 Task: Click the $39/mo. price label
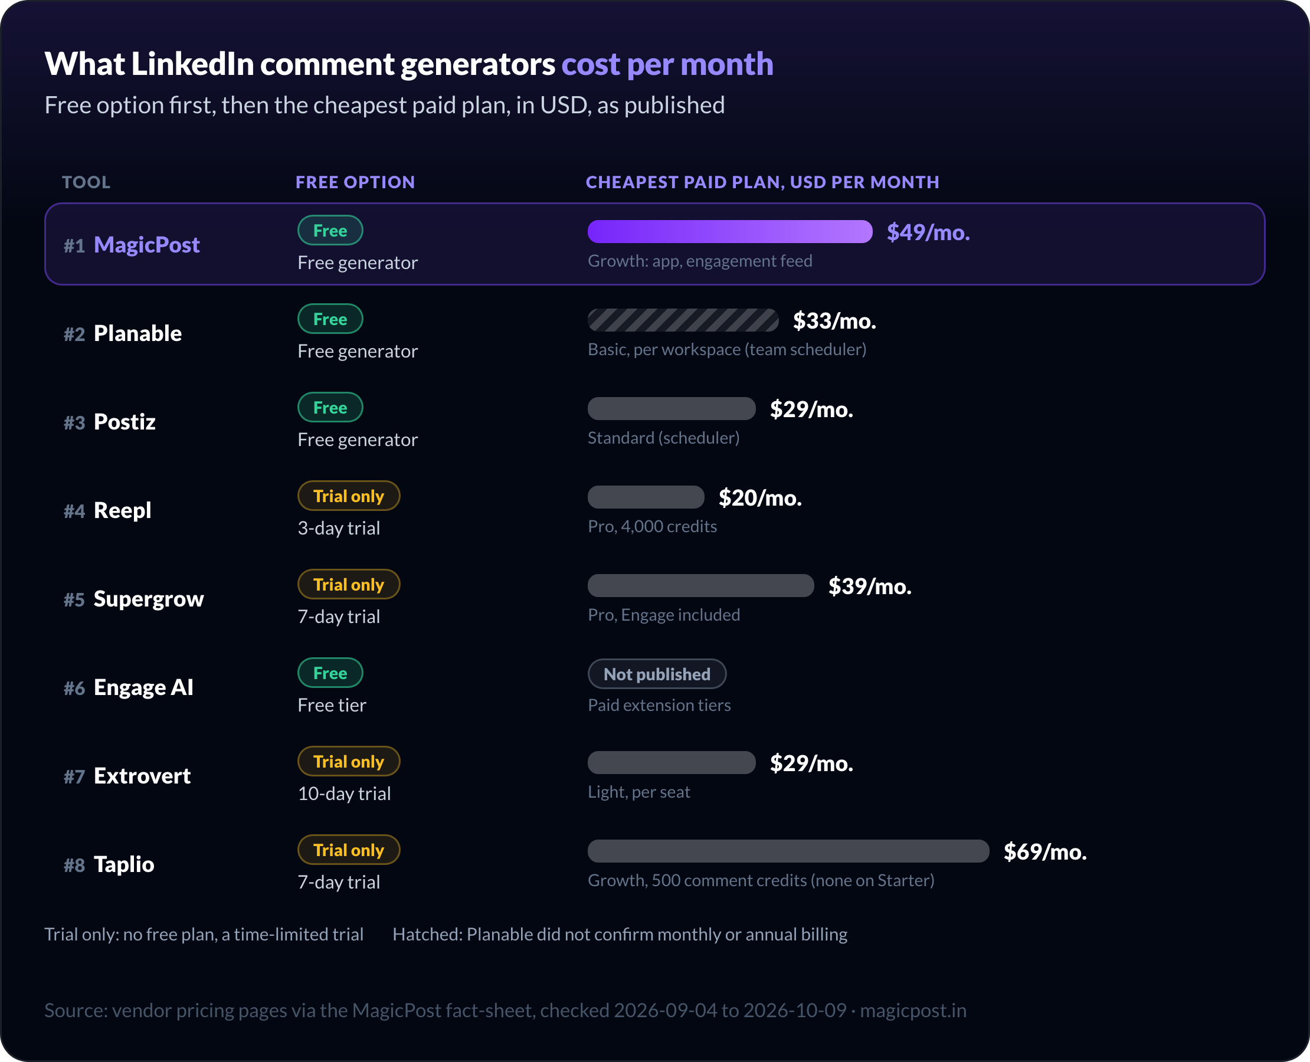click(870, 586)
